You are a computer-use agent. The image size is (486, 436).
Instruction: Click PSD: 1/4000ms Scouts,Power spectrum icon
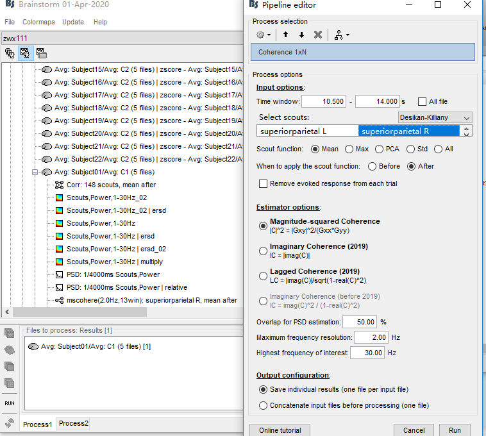coord(59,274)
